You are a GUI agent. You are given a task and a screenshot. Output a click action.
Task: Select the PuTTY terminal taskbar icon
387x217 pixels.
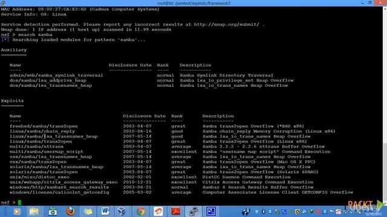(x=193, y=212)
